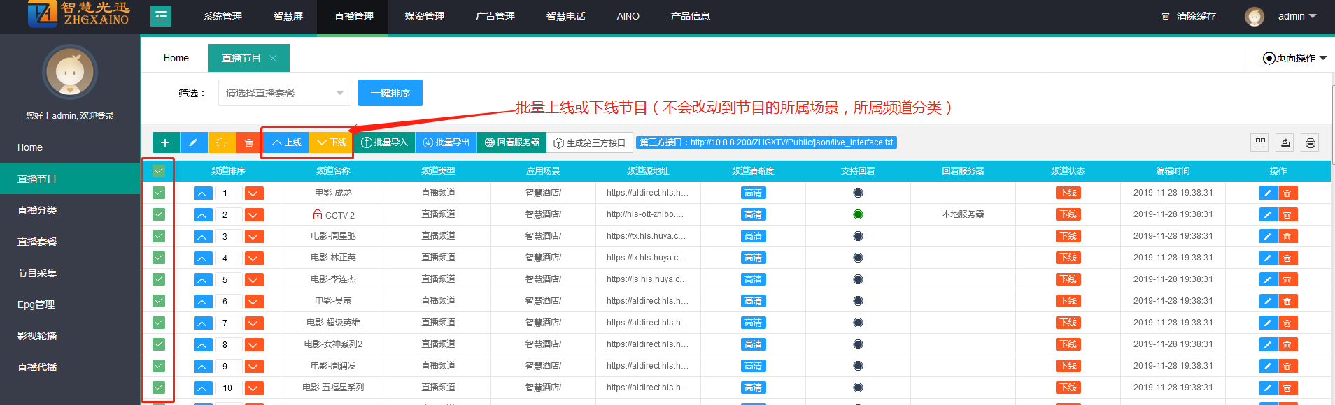Click the orange trash icon in the toolbar

[x=249, y=142]
